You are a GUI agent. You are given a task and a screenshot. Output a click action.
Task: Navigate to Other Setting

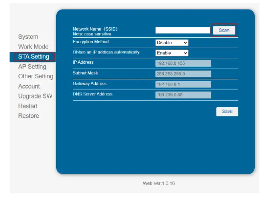36,76
